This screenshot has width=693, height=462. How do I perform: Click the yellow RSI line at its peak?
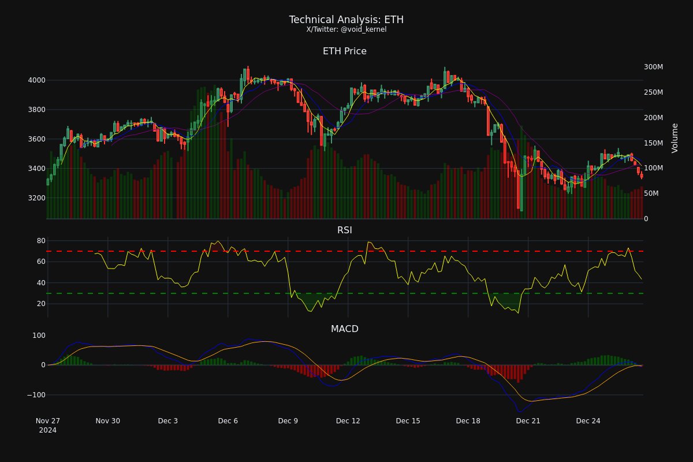pyautogui.click(x=218, y=241)
